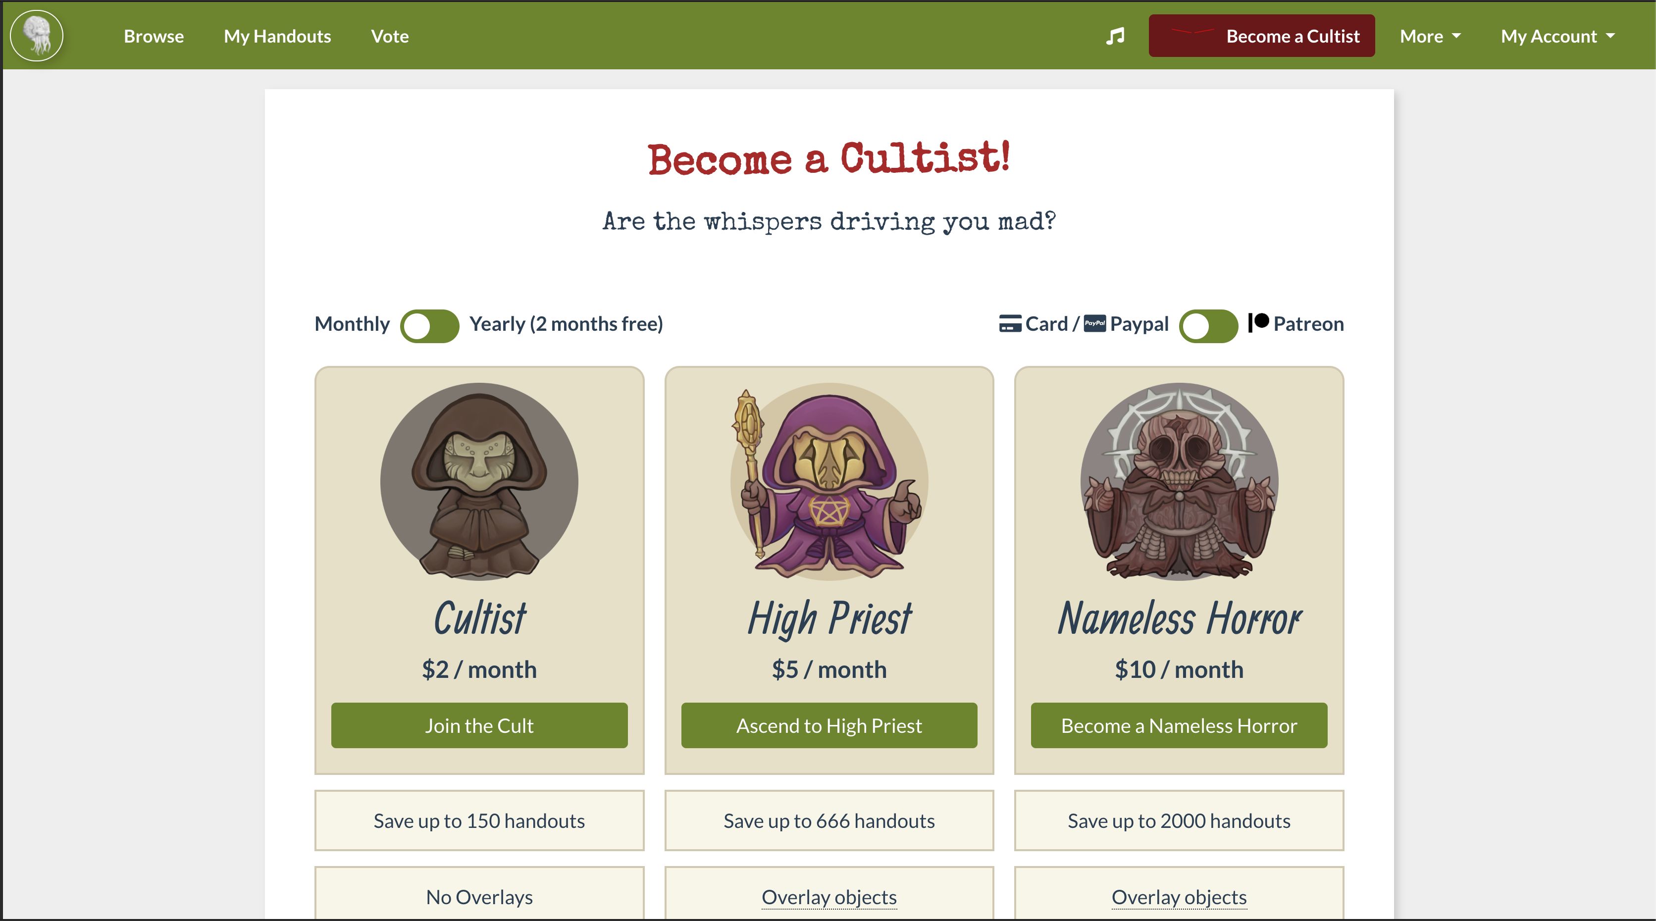Open My Handouts in navigation

pos(277,36)
